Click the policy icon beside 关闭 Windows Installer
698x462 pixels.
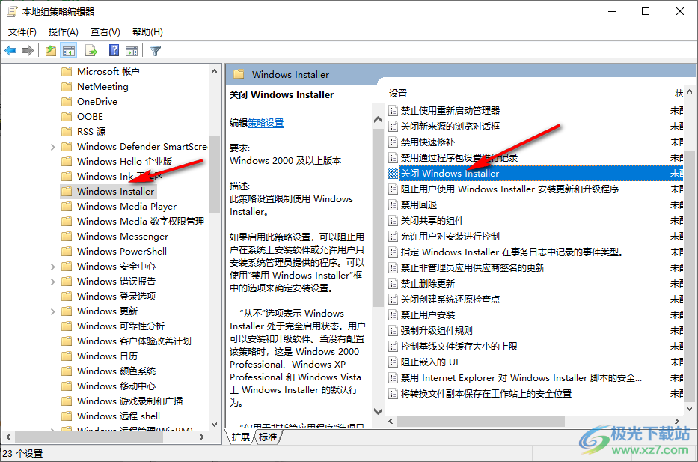pyautogui.click(x=393, y=173)
